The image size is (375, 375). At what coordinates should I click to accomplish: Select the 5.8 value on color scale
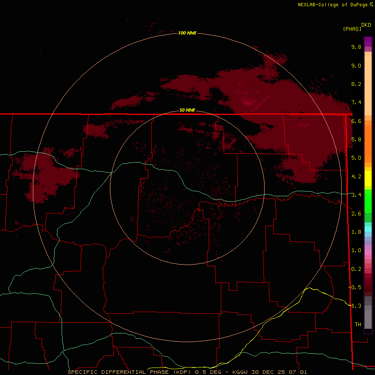tap(356, 140)
